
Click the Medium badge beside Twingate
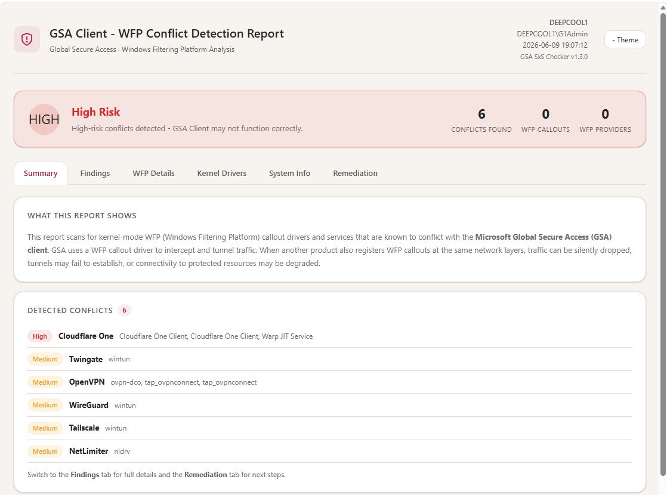[x=45, y=359]
